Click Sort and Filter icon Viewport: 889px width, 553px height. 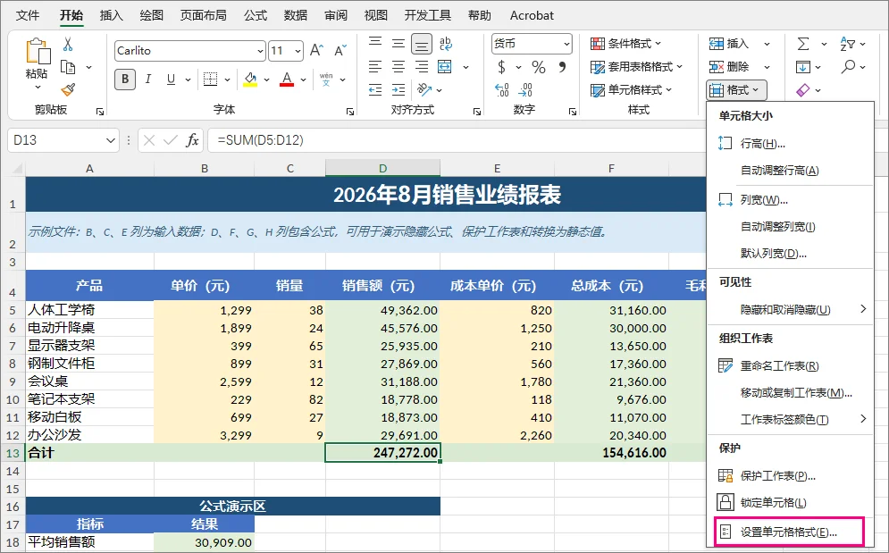click(848, 44)
